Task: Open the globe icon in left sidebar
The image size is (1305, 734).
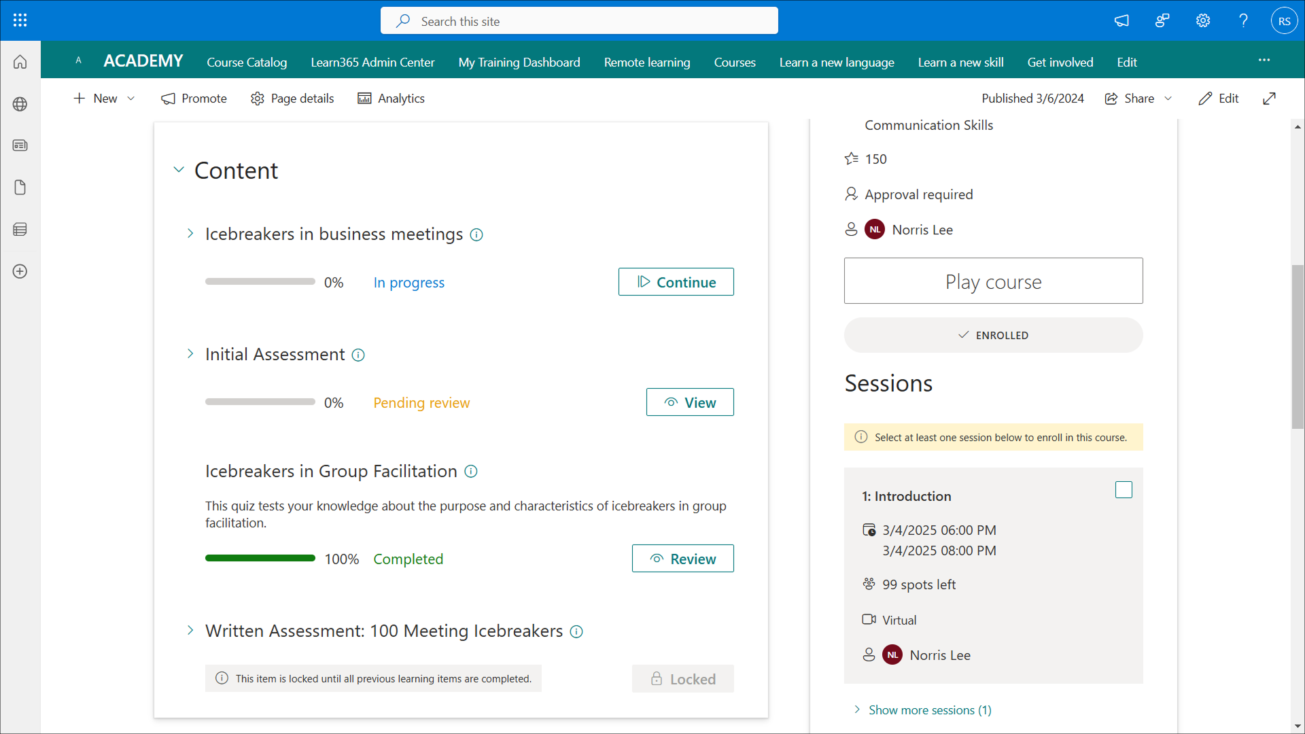Action: tap(20, 104)
